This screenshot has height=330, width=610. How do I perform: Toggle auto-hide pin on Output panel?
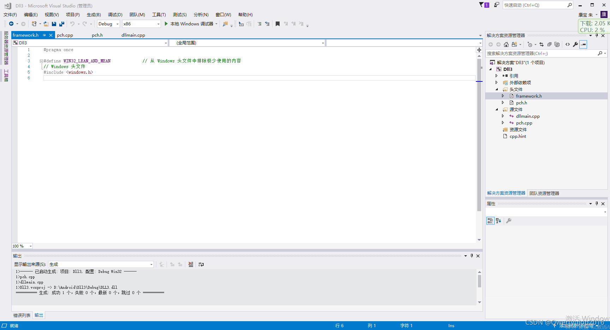472,256
